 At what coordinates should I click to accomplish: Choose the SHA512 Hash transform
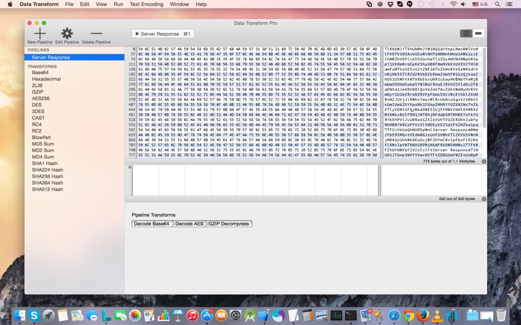coord(48,189)
